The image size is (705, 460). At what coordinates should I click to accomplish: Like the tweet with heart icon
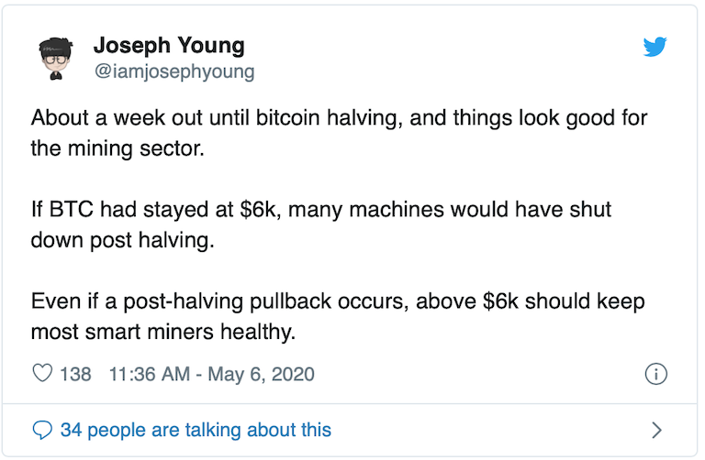[x=42, y=374]
